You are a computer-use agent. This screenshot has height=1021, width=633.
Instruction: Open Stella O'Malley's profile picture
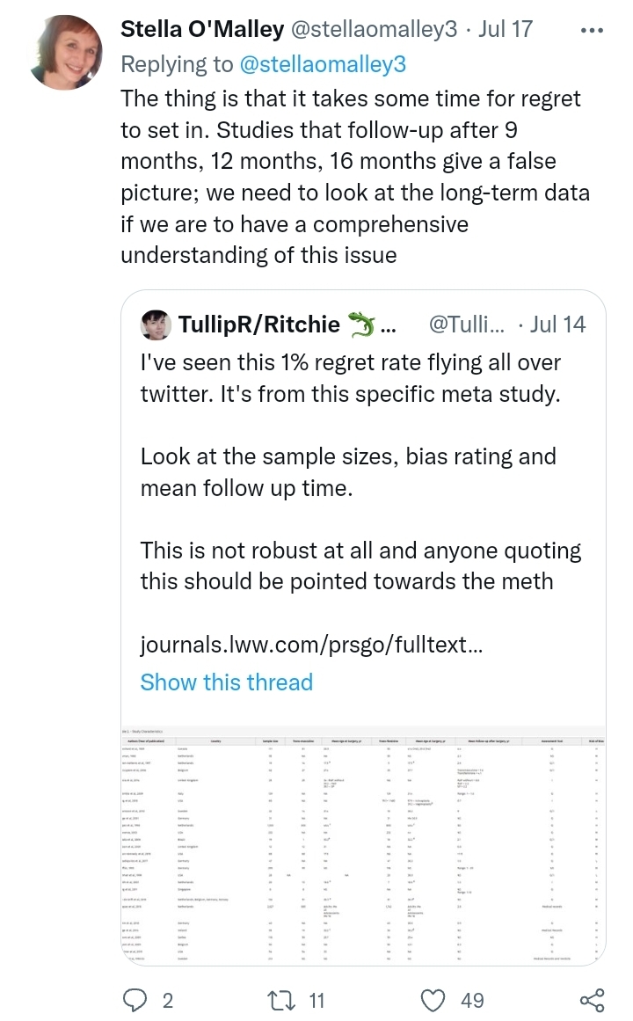64,53
